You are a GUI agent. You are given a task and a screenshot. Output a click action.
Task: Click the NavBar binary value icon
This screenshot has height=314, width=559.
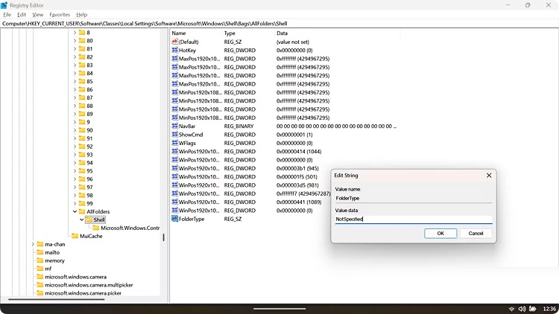click(x=174, y=126)
